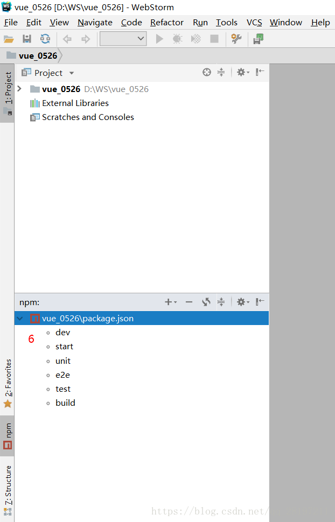
Task: Open the Edit menu
Action: 34,22
